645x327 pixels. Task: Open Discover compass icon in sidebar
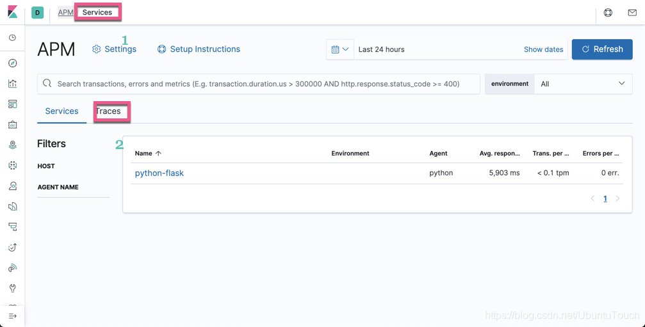click(x=12, y=63)
